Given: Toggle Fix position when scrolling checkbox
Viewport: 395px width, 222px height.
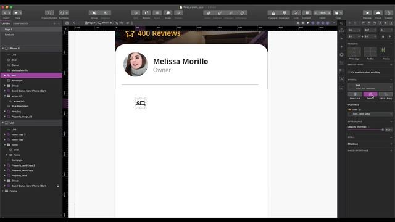Looking at the screenshot, I should point(349,72).
